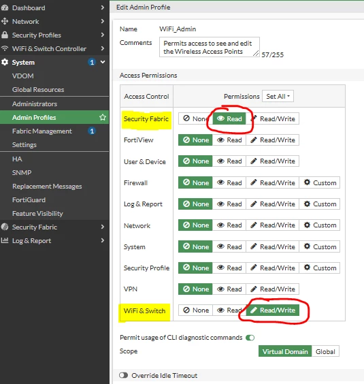Click the WiFi_Admin profile name

[178, 29]
